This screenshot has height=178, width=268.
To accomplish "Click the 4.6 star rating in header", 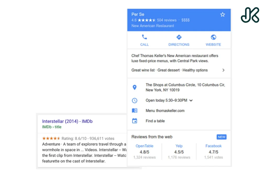I will (143, 20).
